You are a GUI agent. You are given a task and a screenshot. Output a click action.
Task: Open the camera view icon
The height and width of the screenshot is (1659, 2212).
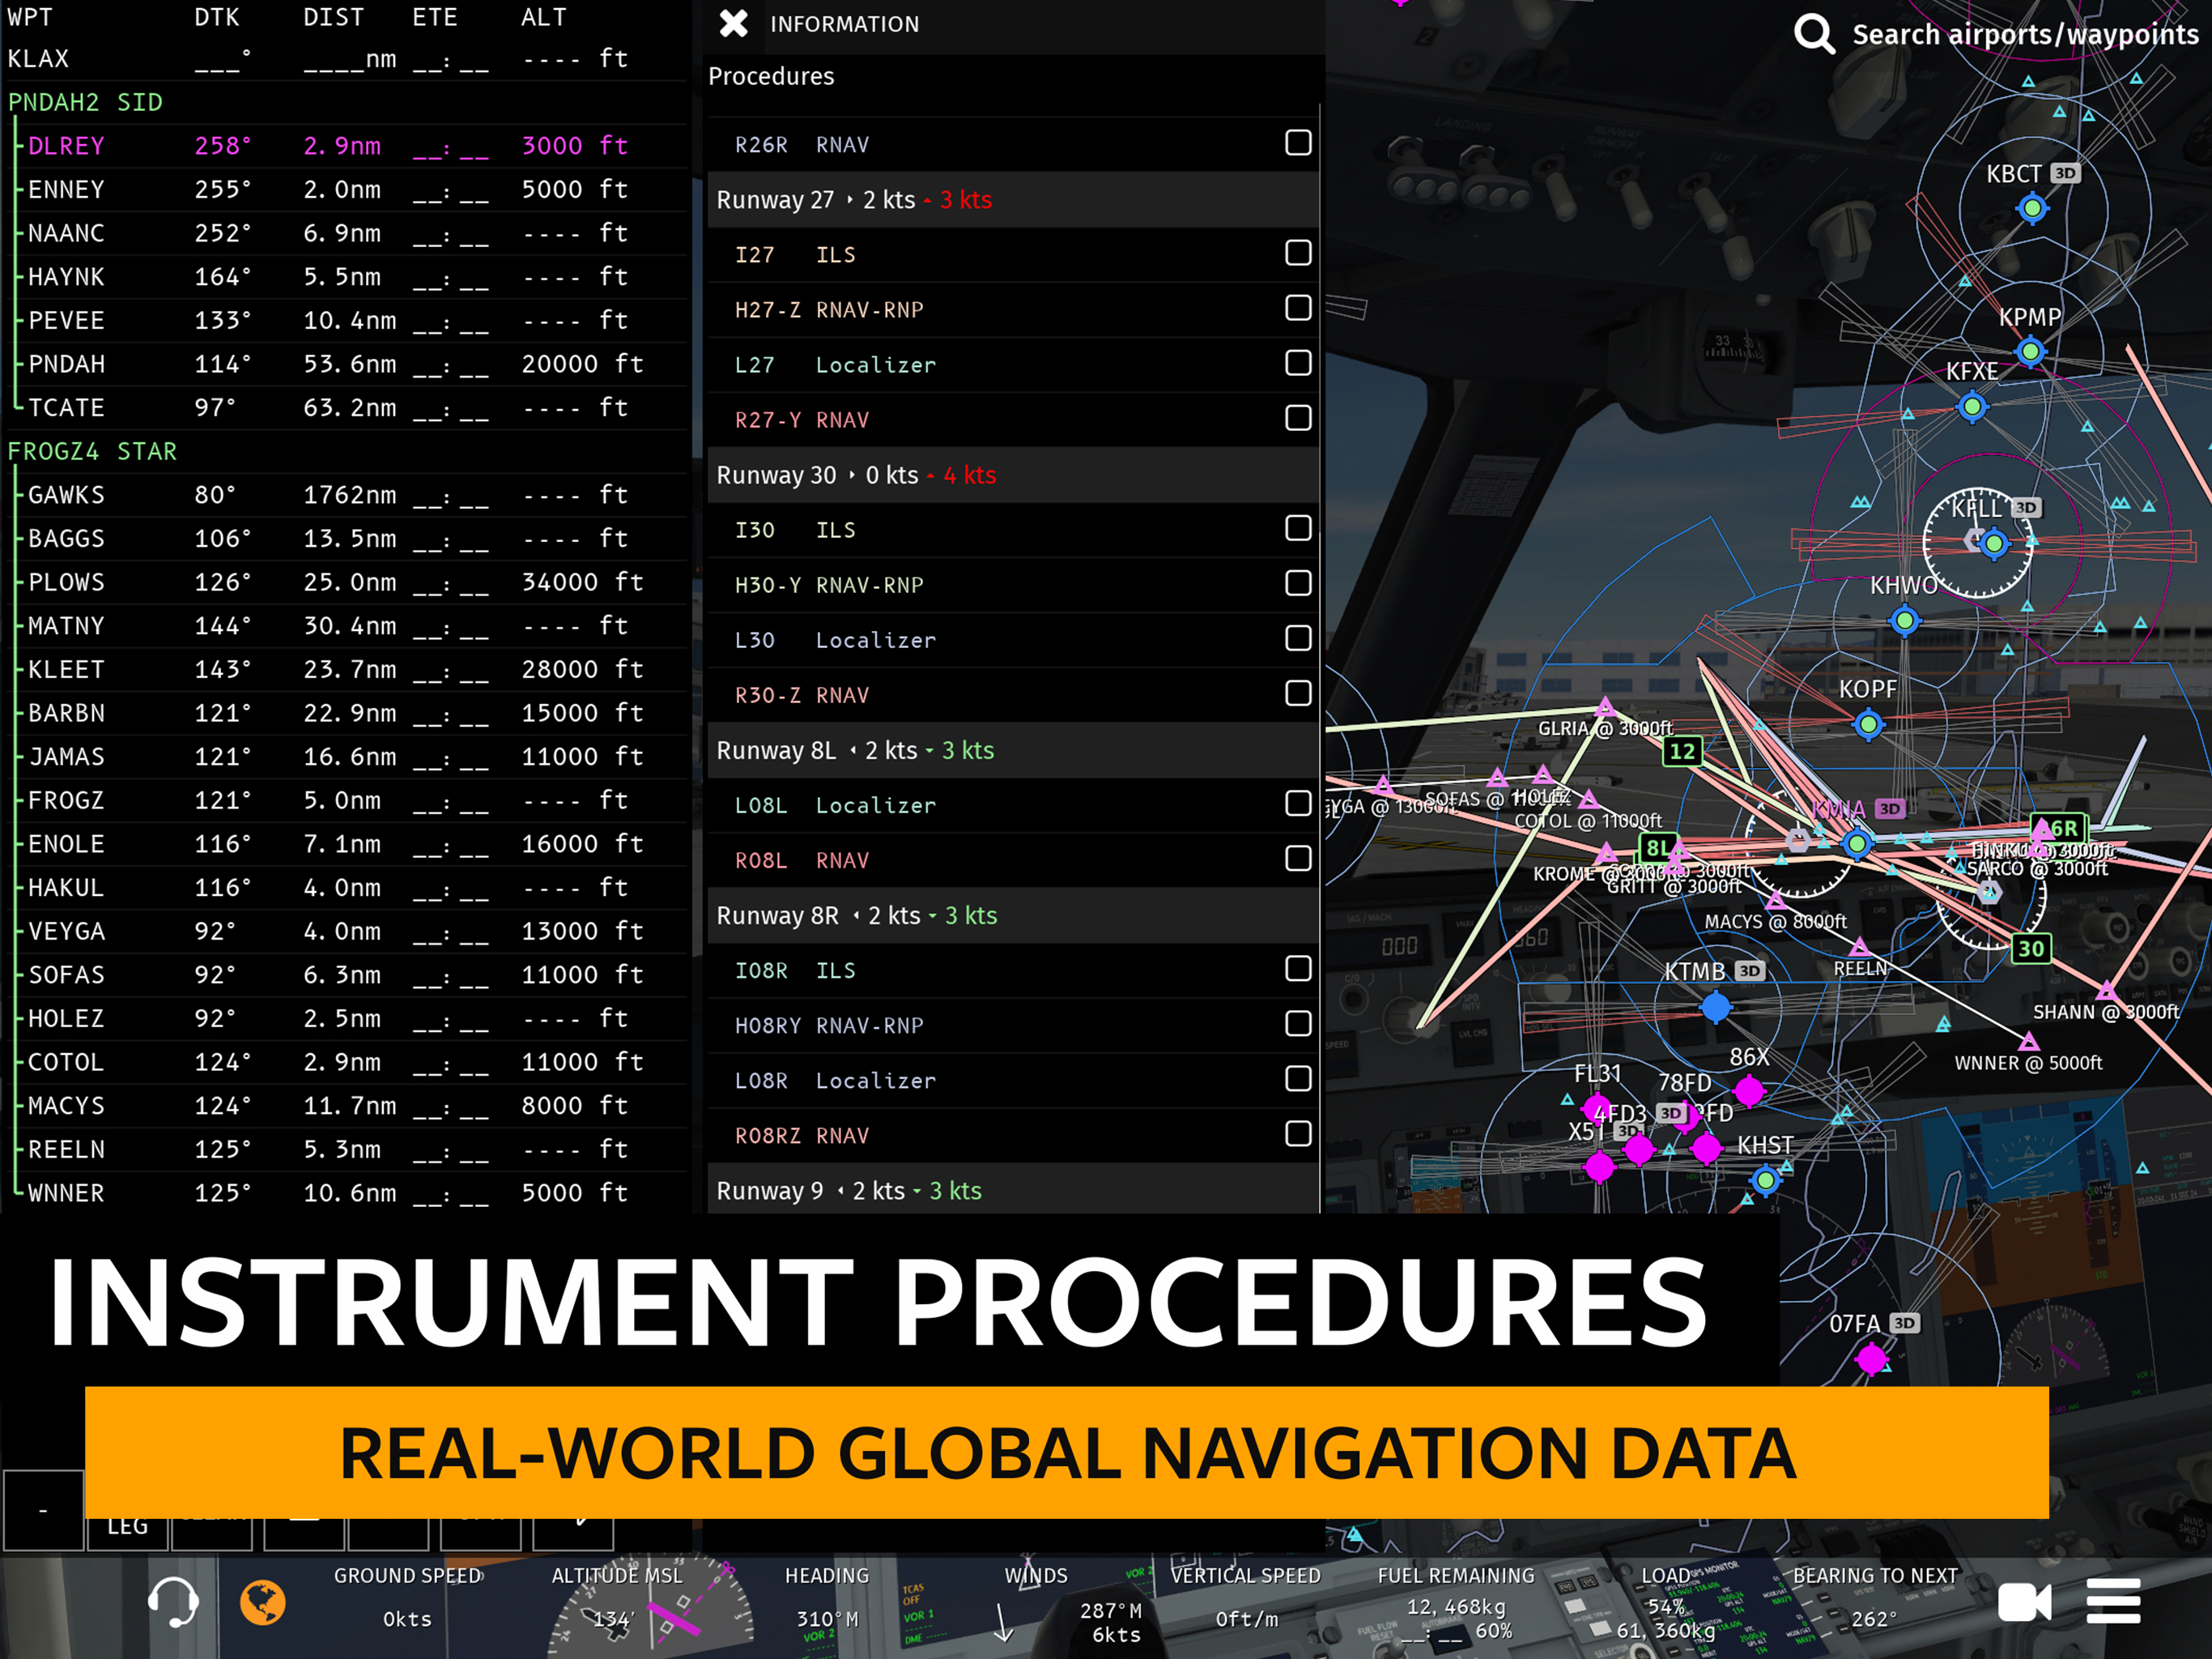point(2023,1602)
